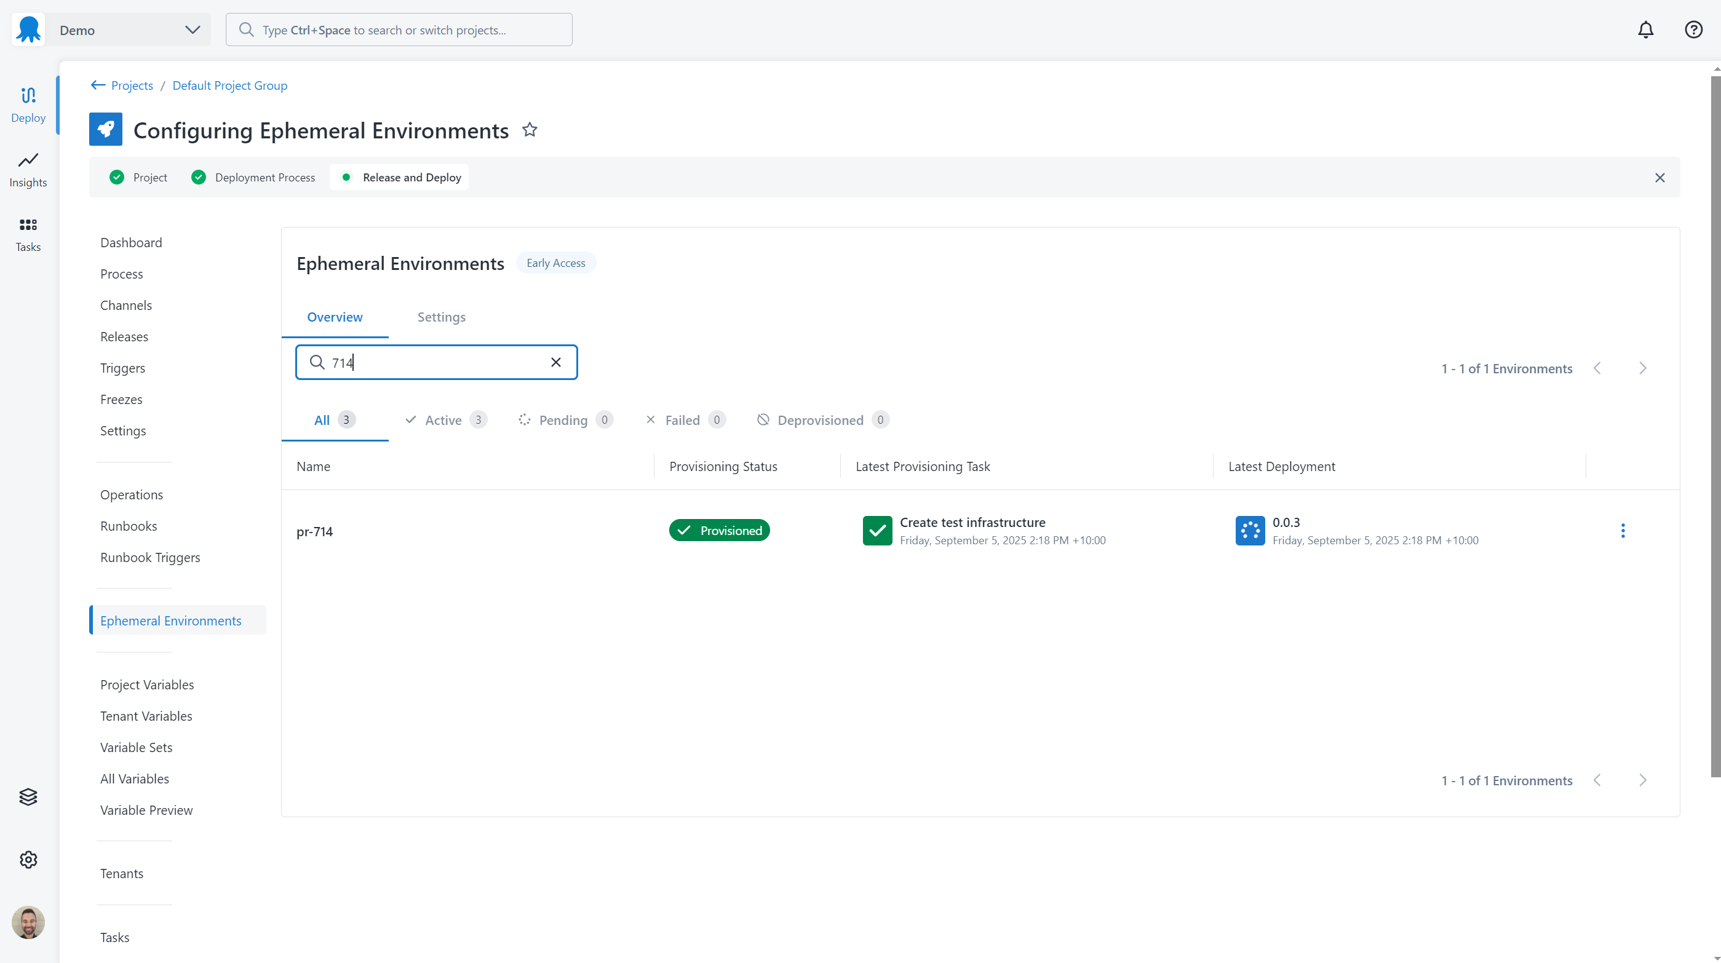Open Freezes in project menu
The image size is (1721, 963).
click(122, 399)
